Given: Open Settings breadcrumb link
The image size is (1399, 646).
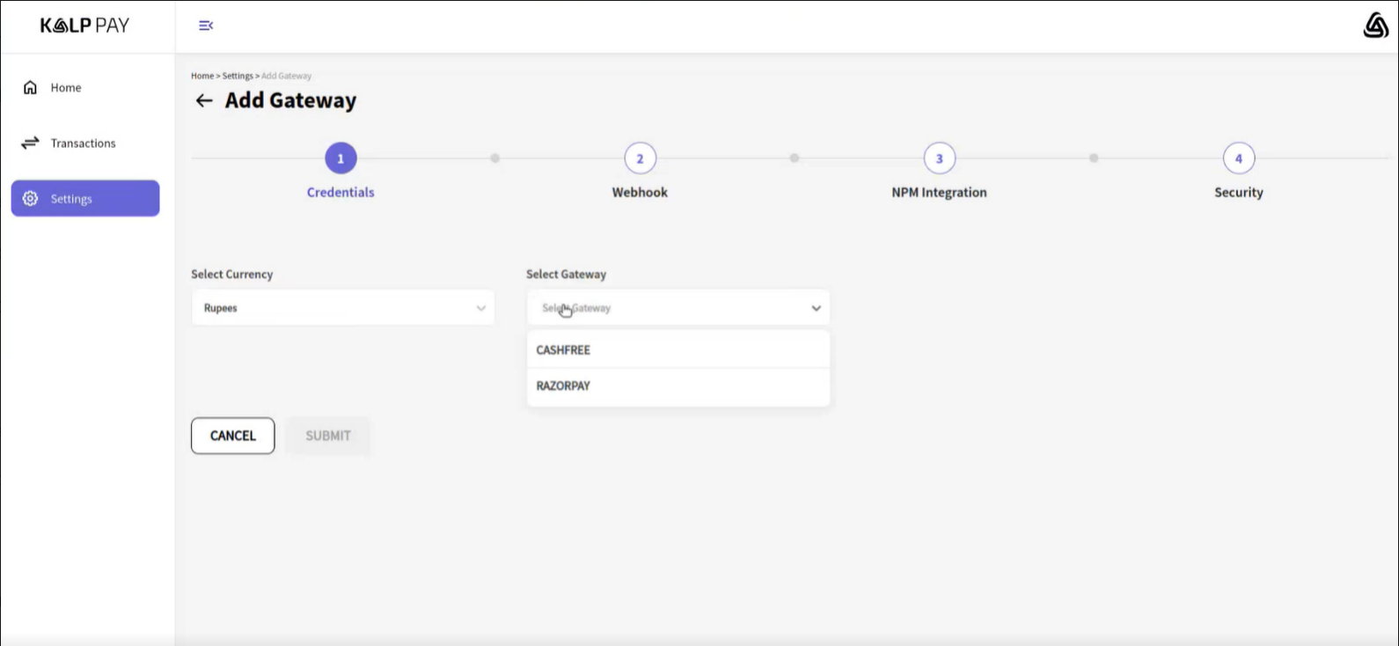Looking at the screenshot, I should tap(238, 77).
